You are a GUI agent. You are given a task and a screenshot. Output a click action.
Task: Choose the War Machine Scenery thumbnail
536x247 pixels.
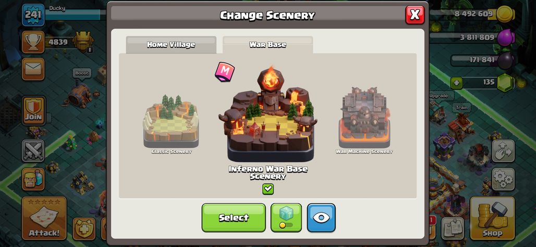pyautogui.click(x=364, y=120)
